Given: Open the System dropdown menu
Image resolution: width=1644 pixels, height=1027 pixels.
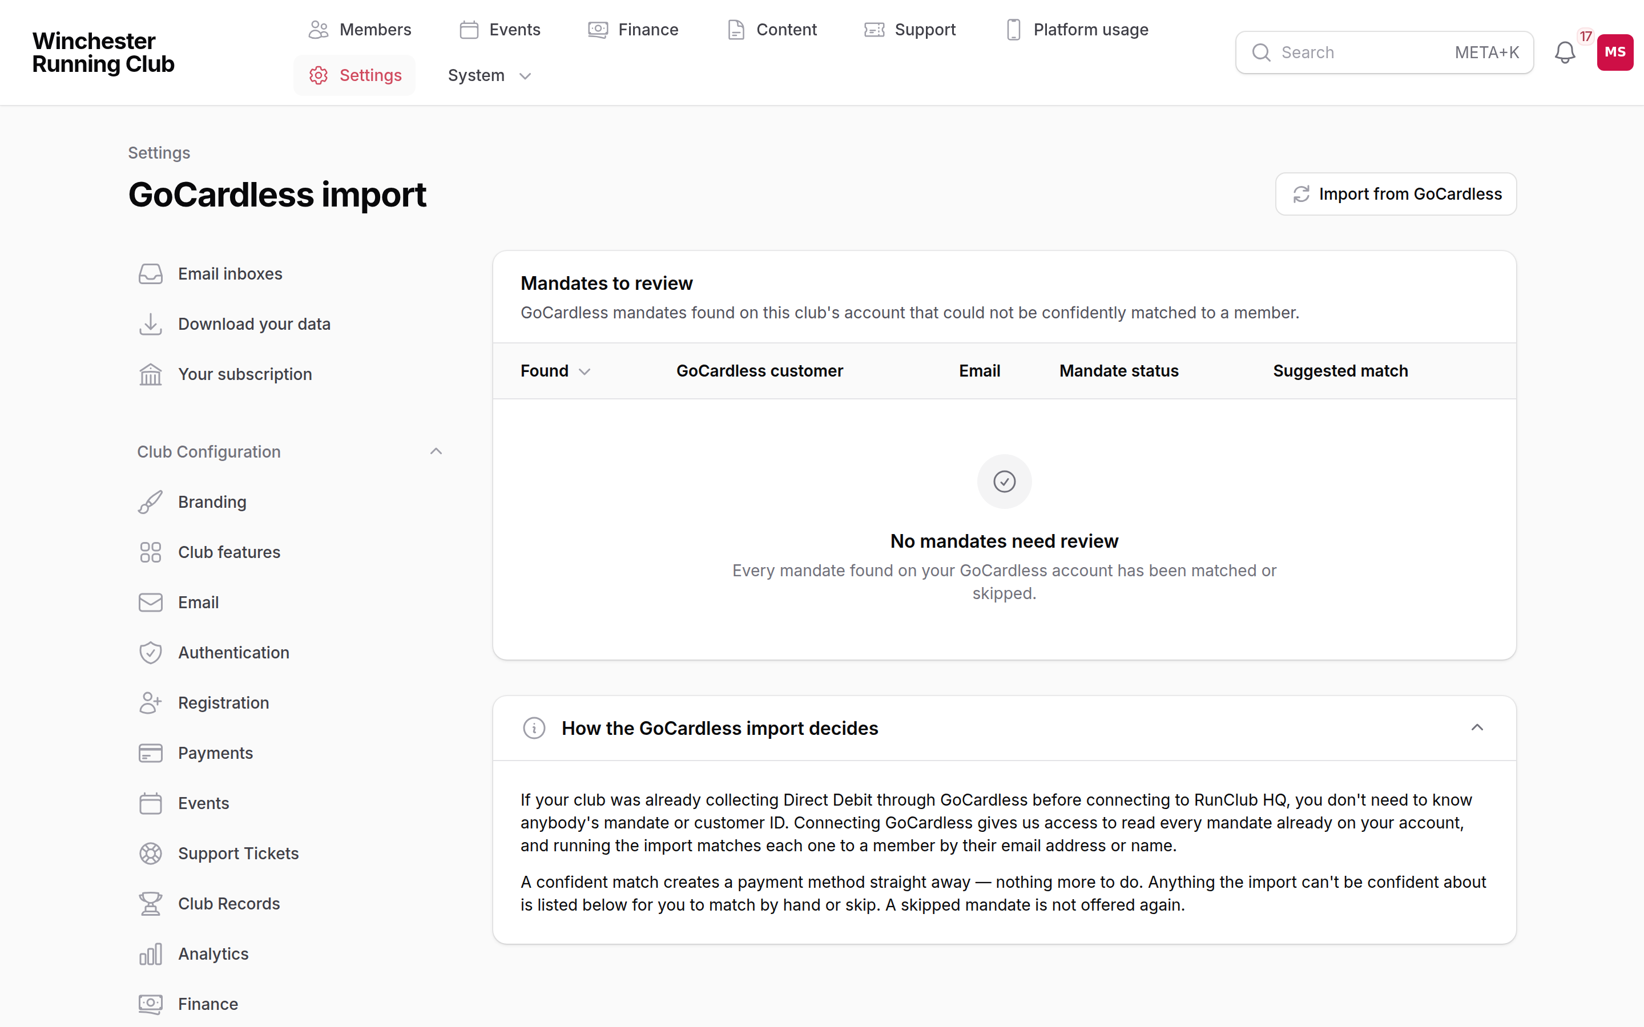Looking at the screenshot, I should (489, 75).
